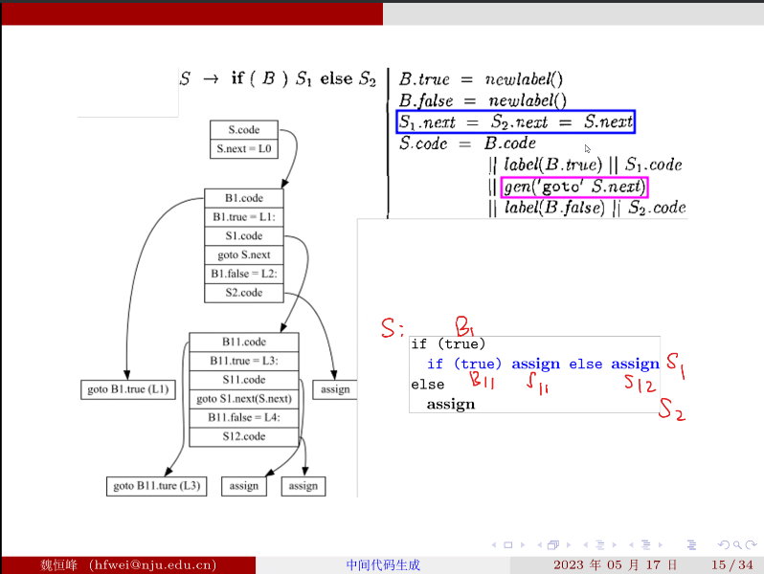Jump to next subsection using its right arrow
Image resolution: width=764 pixels, height=574 pixels.
pyautogui.click(x=615, y=544)
